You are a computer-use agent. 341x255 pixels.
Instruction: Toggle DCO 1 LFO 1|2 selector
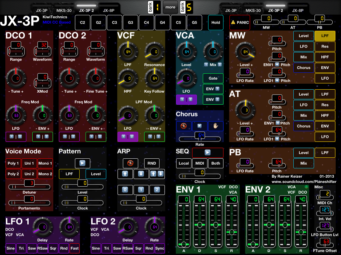pyautogui.click(x=16, y=136)
